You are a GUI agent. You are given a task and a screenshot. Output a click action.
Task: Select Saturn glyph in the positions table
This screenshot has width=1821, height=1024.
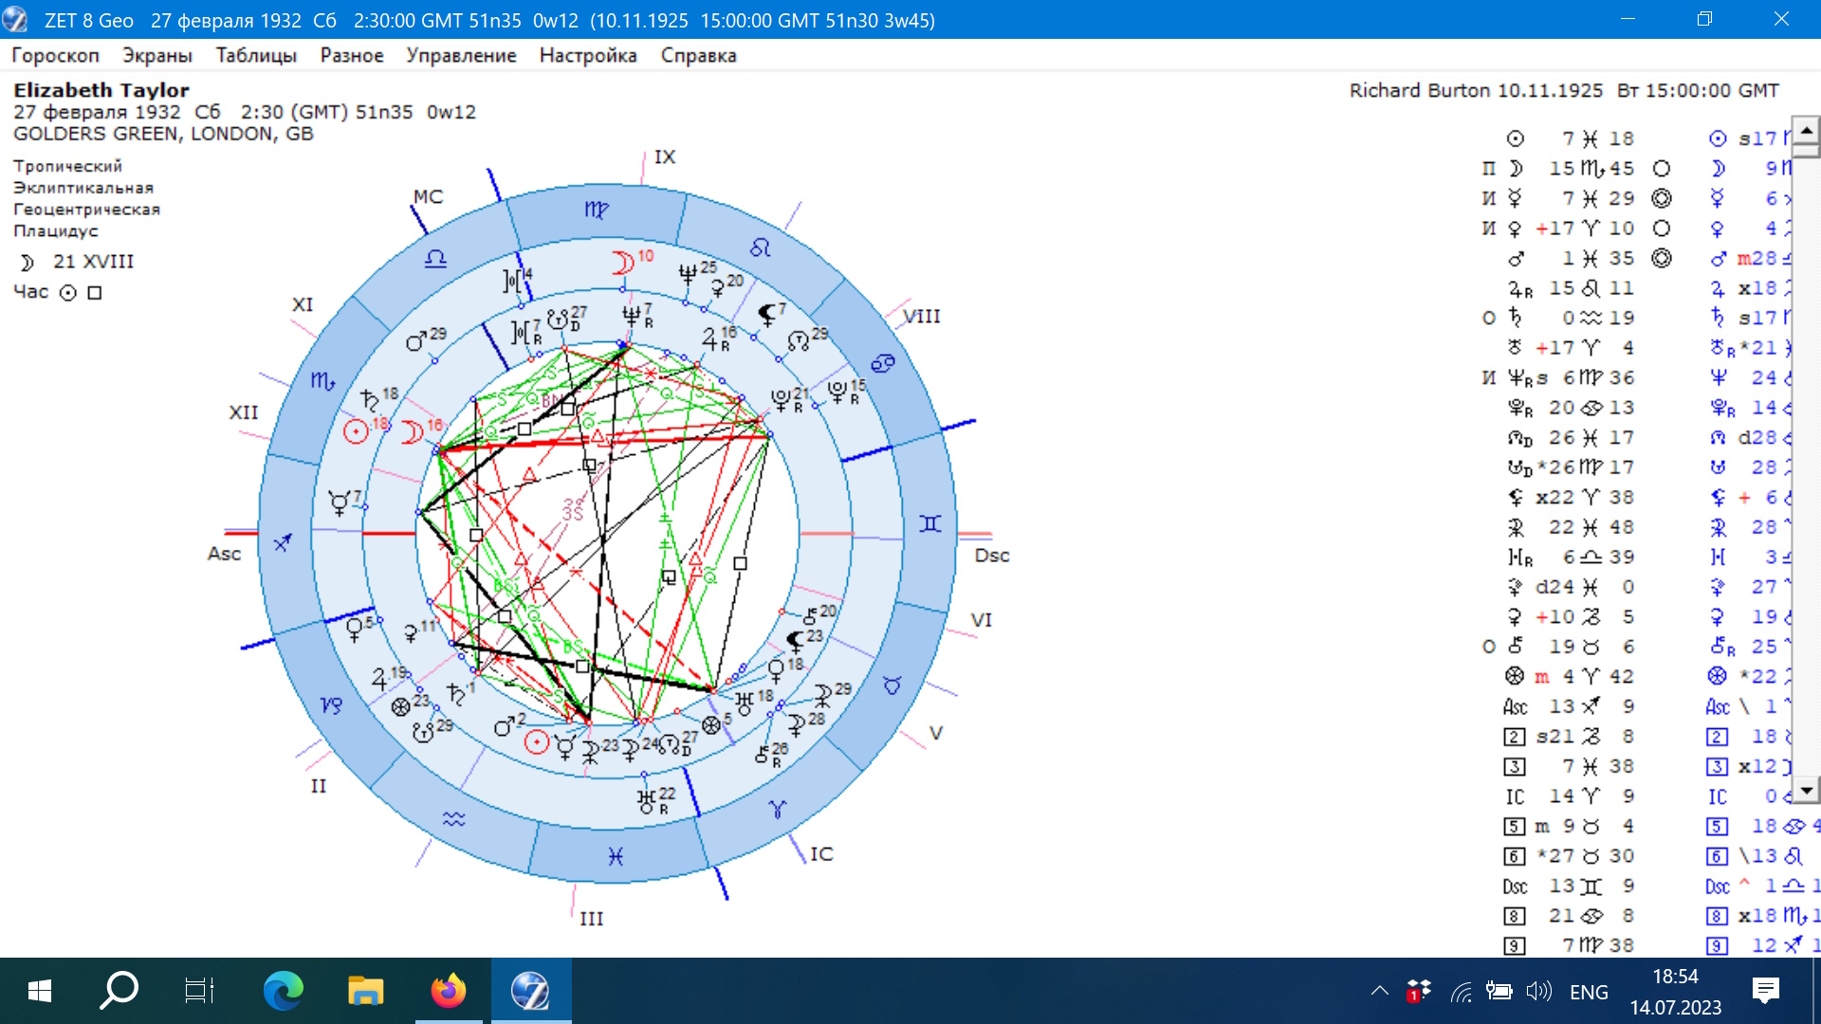pyautogui.click(x=1516, y=318)
